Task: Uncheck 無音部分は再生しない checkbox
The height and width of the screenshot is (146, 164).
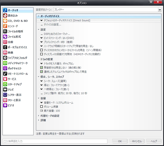Action: [42, 68]
